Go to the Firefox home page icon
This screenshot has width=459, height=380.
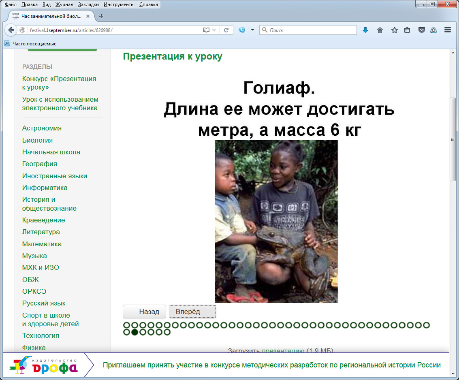point(380,30)
